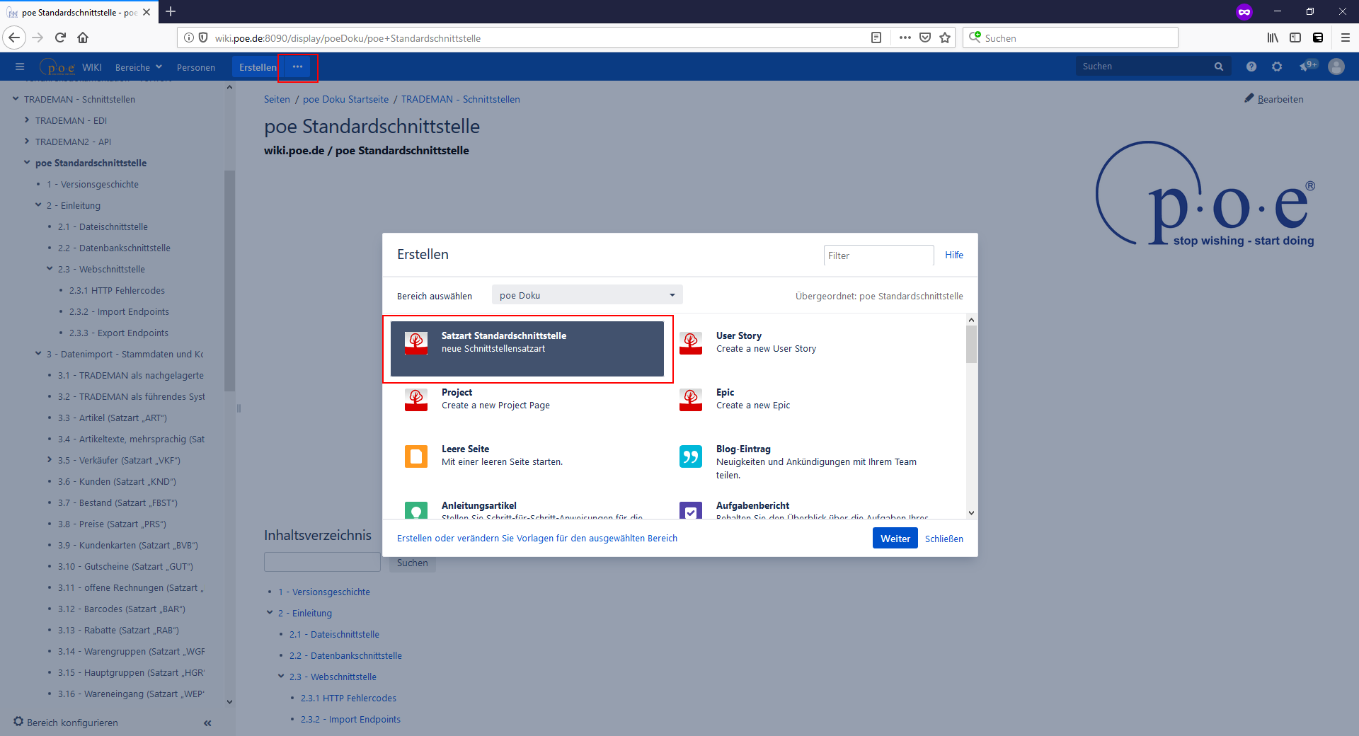
Task: Reload the current page
Action: 60,38
